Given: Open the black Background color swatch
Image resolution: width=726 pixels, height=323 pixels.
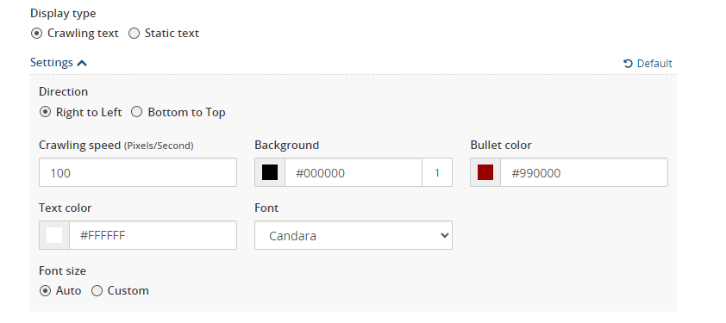Looking at the screenshot, I should pos(270,172).
